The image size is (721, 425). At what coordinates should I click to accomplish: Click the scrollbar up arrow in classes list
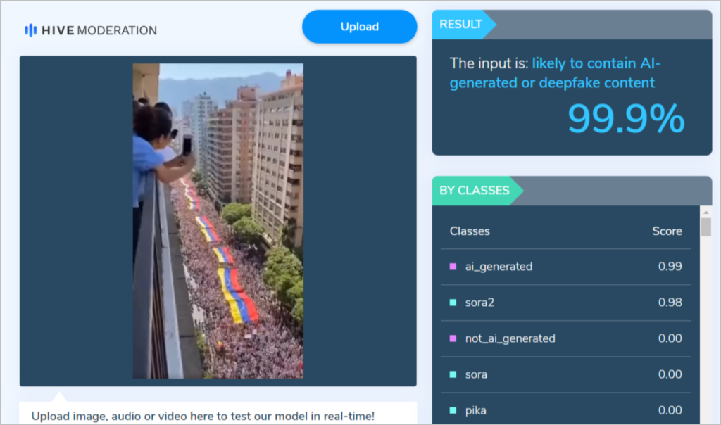(706, 212)
